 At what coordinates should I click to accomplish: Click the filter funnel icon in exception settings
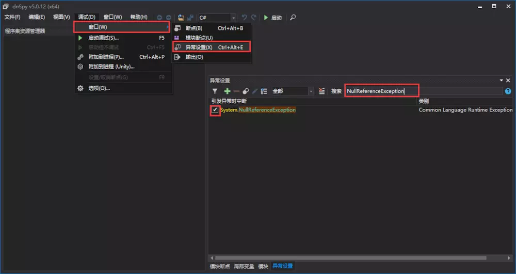pos(215,91)
